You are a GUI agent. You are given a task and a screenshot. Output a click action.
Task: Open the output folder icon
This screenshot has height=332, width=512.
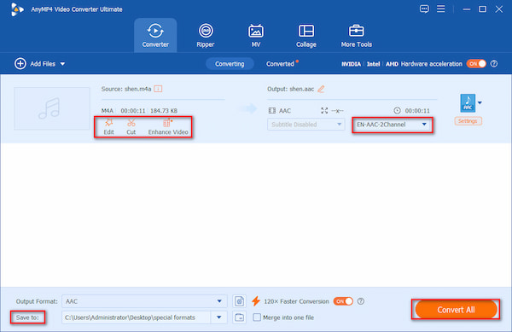click(x=239, y=317)
